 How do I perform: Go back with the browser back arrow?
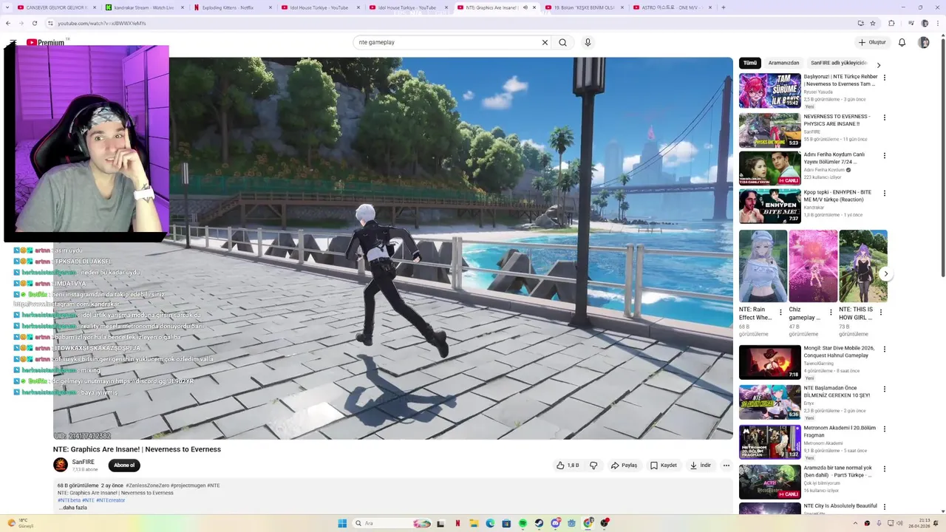point(10,23)
